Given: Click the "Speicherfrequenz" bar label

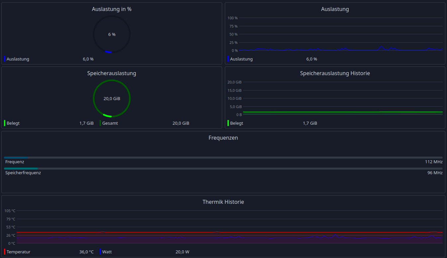Looking at the screenshot, I should point(23,173).
